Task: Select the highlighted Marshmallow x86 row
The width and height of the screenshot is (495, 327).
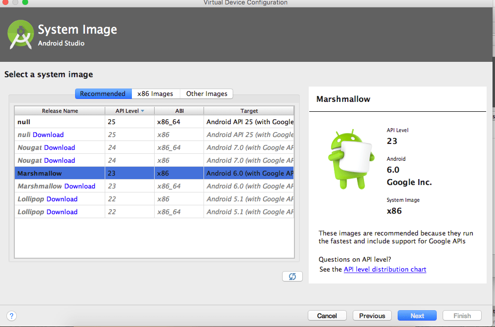Action: coord(154,173)
